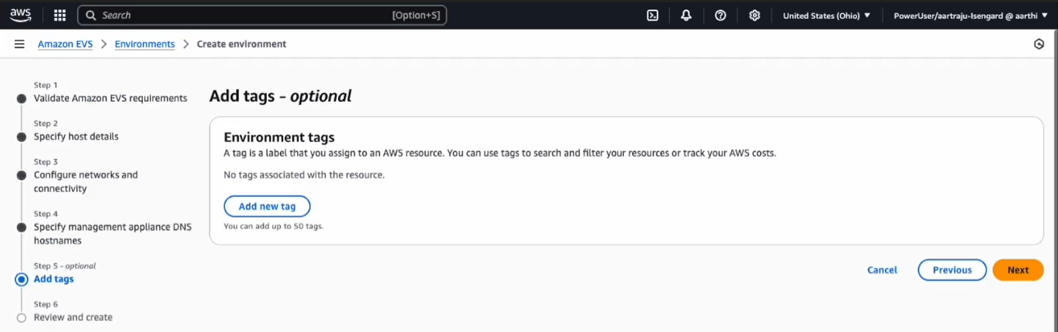Toggle the hamburger side navigation menu
The image size is (1058, 332).
(x=20, y=44)
